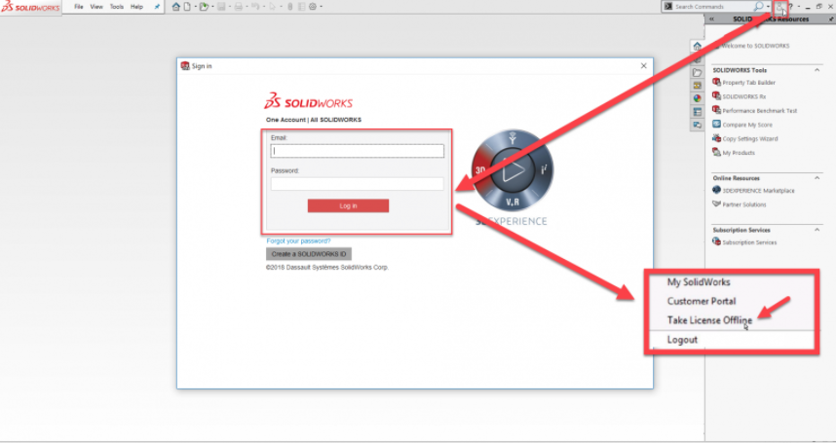Click the Login user icon
This screenshot has height=443, width=836.
pos(780,8)
